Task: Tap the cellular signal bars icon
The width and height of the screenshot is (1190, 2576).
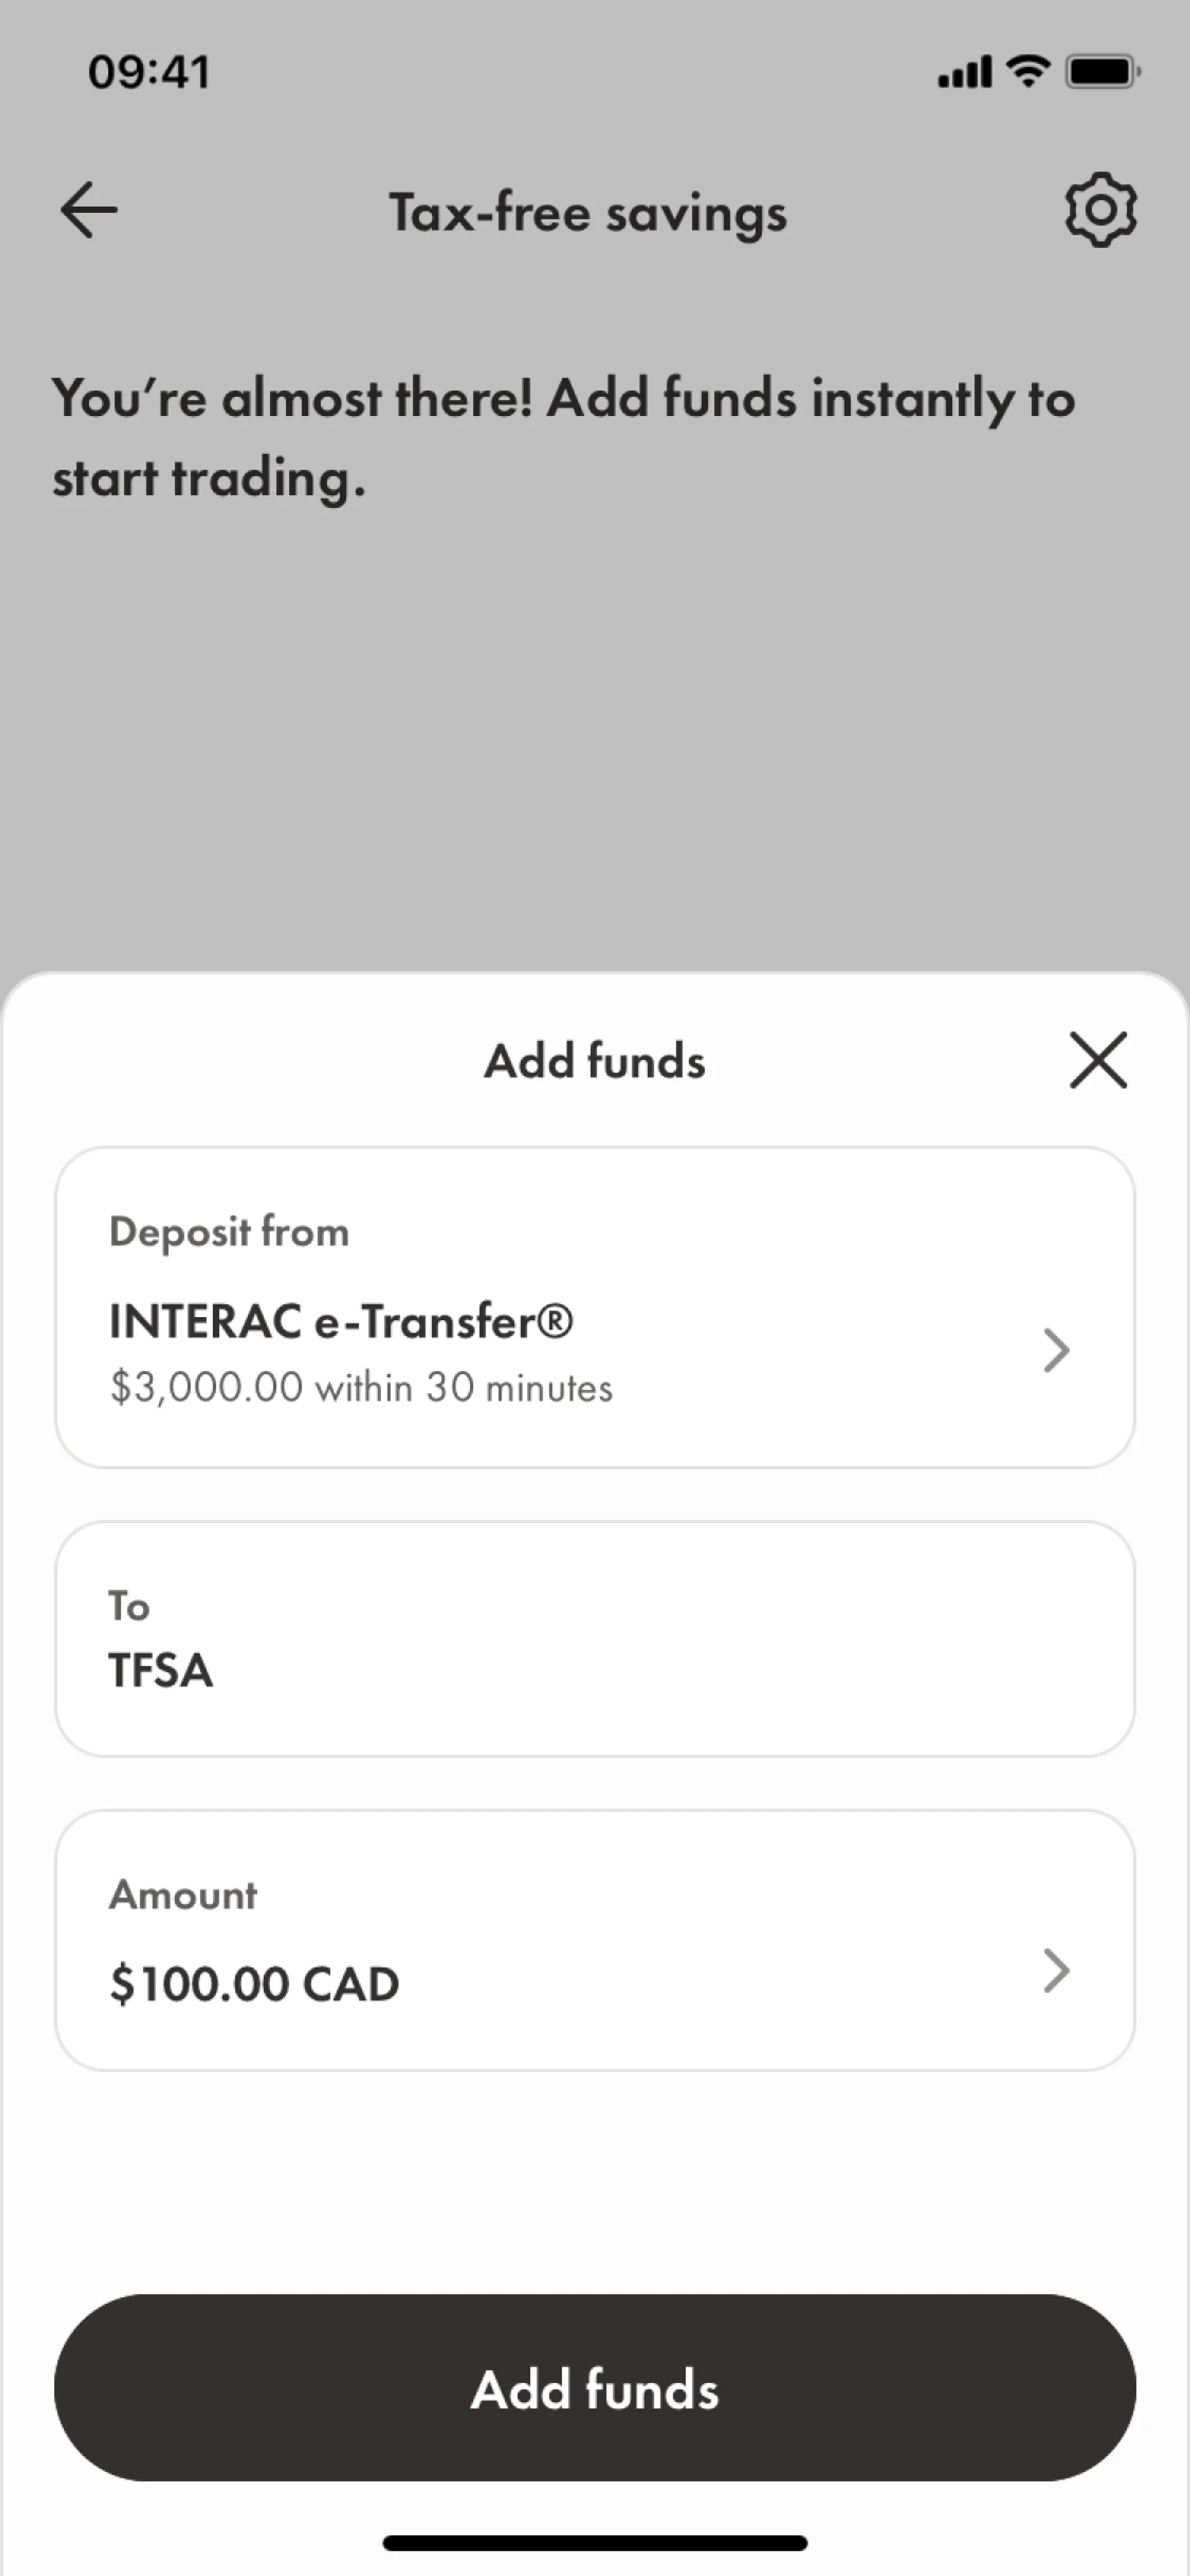Action: pos(964,73)
